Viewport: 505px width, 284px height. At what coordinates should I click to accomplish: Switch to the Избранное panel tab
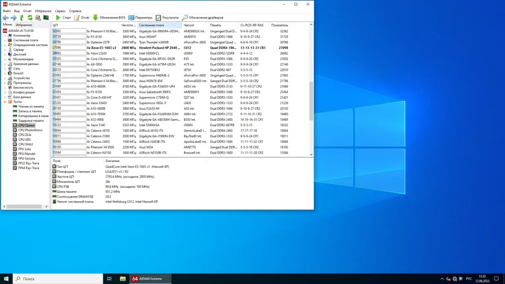(24, 25)
